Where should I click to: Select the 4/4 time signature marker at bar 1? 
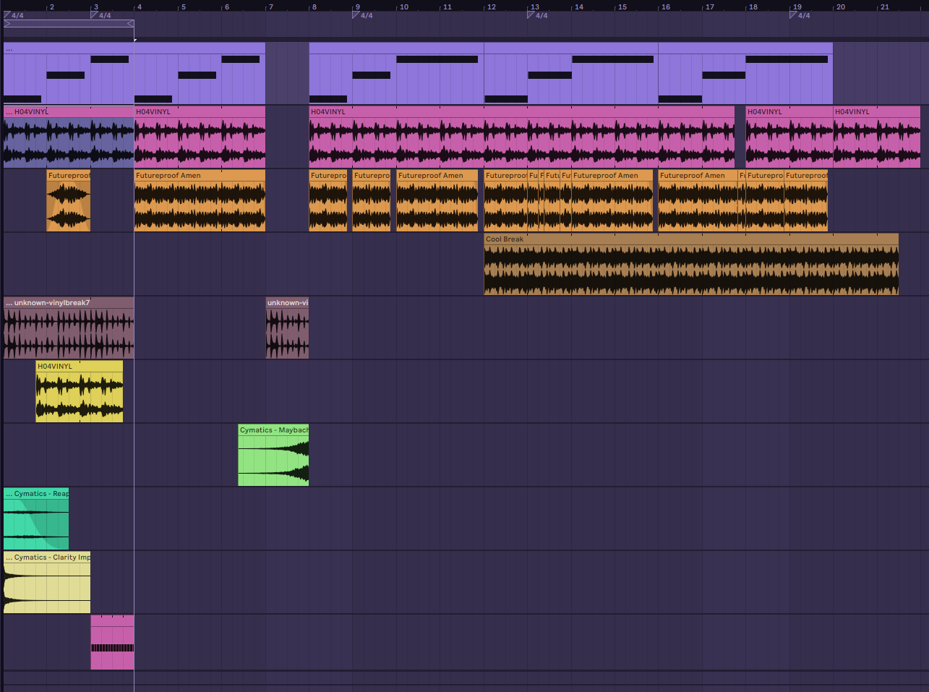14,15
